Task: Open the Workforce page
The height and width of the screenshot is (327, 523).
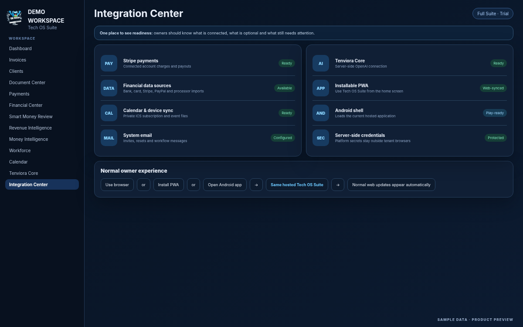Action: click(x=42, y=150)
